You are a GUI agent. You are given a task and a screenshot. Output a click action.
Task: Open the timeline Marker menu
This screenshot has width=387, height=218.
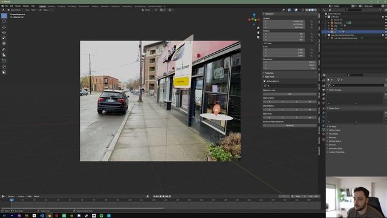click(x=36, y=196)
